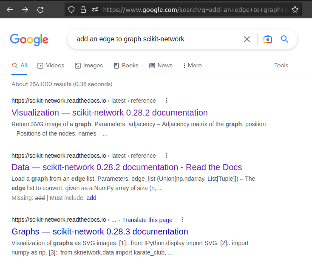312x269 pixels.
Task: Clear the search box with X
Action: click(247, 39)
